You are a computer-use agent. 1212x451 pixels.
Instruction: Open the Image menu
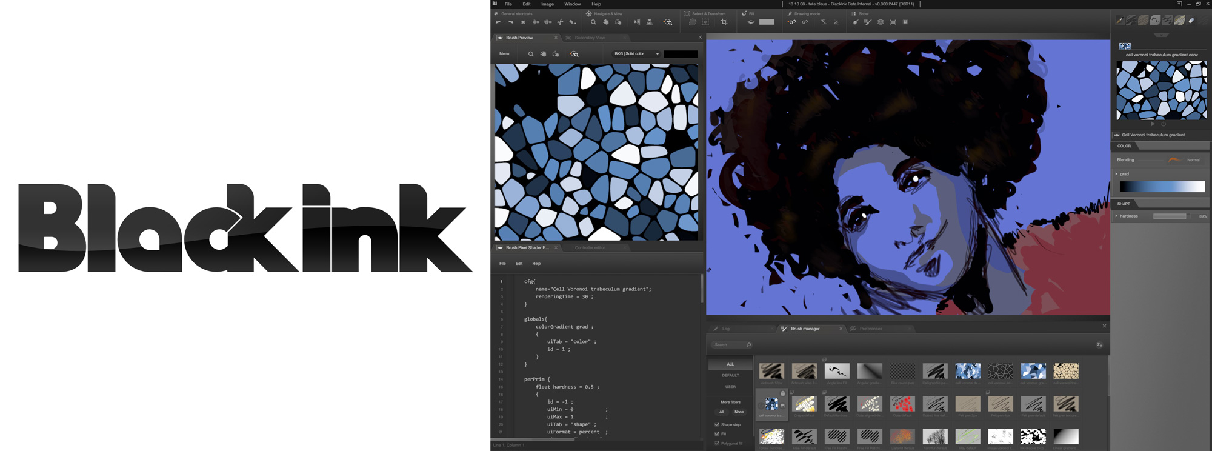pos(547,4)
